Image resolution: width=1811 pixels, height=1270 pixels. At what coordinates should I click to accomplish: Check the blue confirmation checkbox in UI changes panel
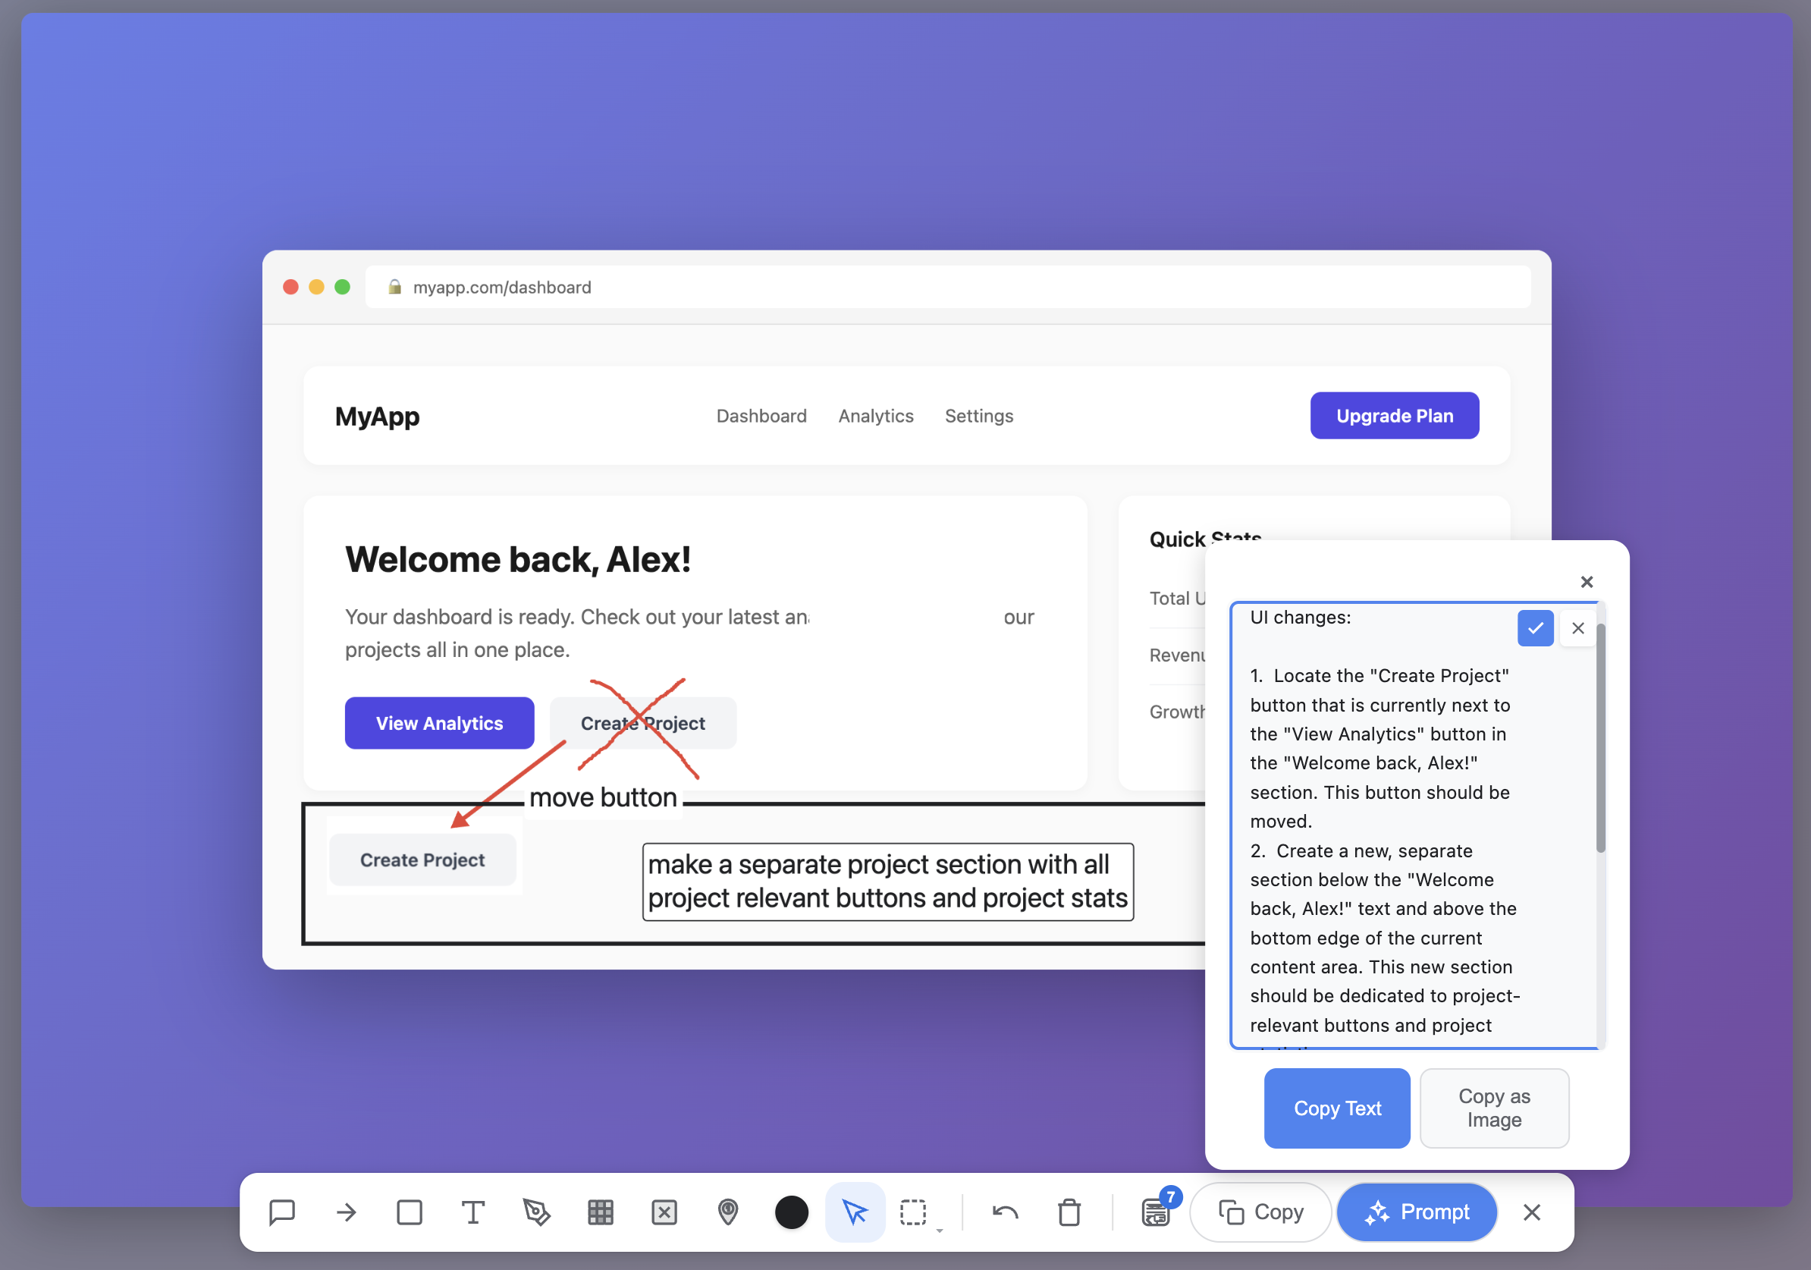click(1536, 628)
